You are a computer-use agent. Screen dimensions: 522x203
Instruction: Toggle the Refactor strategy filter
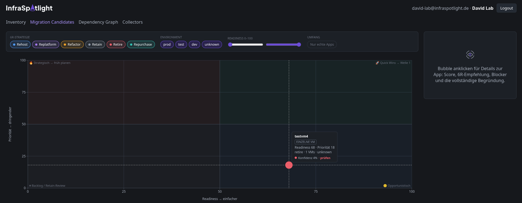coord(72,44)
